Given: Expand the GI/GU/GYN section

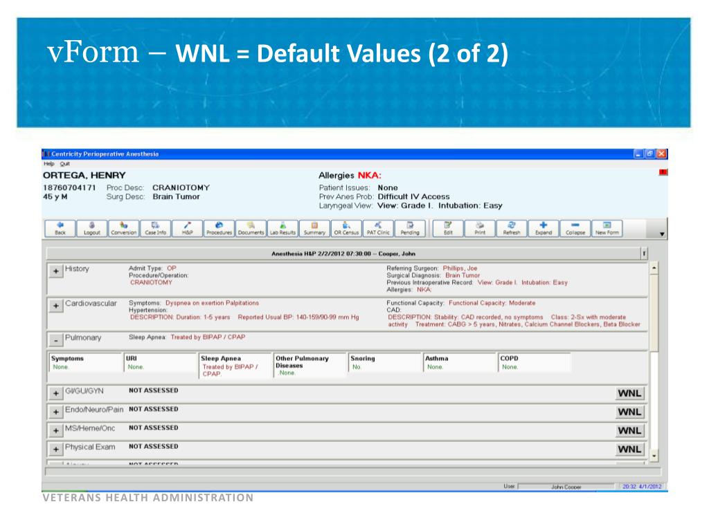Looking at the screenshot, I should pos(55,393).
